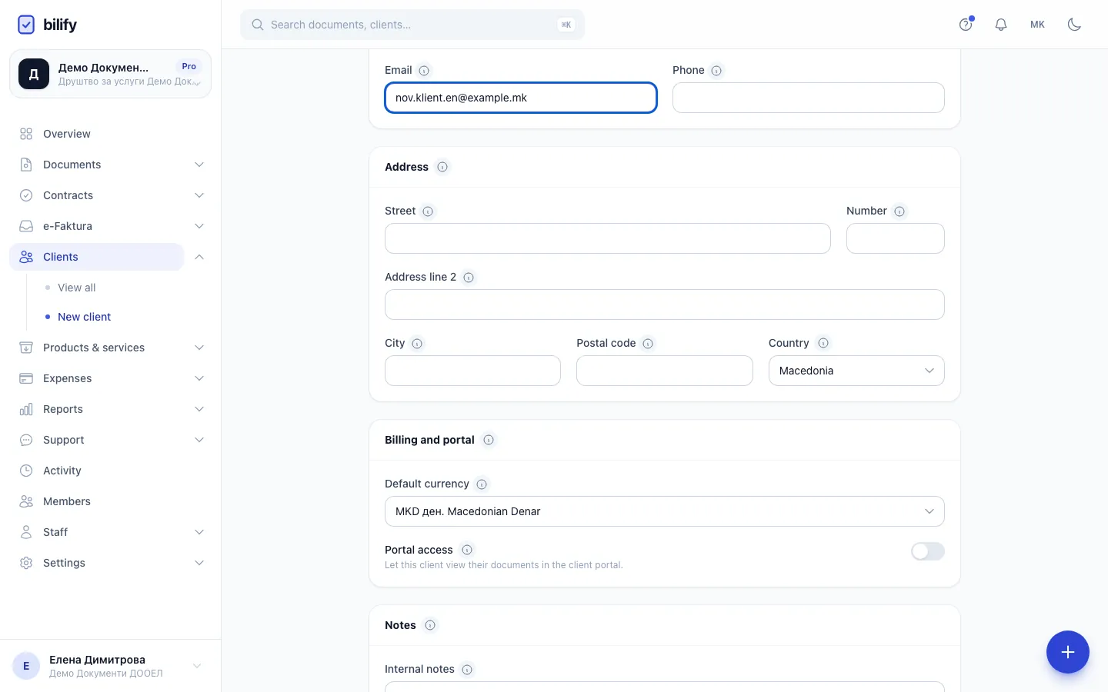1108x692 pixels.
Task: Enable the Portal access toggle
Action: [x=928, y=551]
